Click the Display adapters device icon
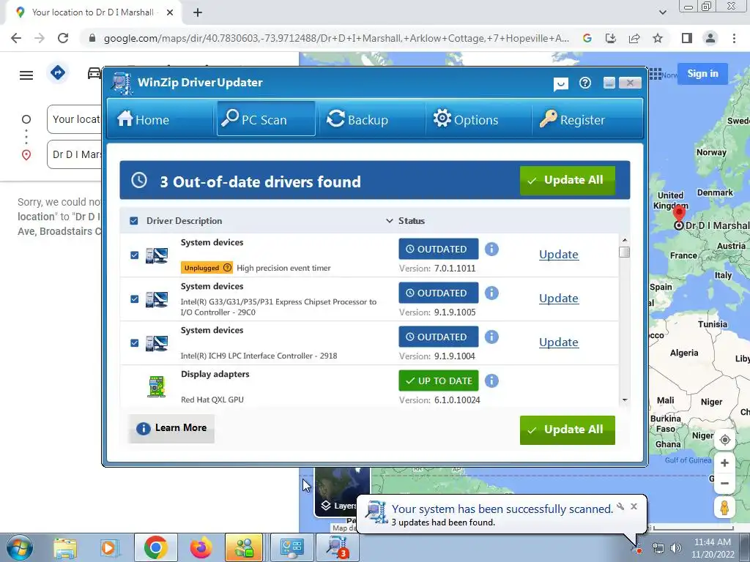The height and width of the screenshot is (562, 750). (x=157, y=386)
